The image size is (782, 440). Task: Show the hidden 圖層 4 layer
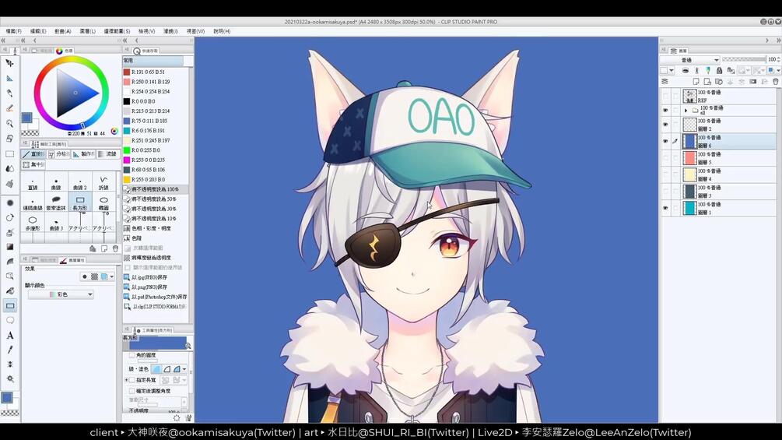coord(665,174)
